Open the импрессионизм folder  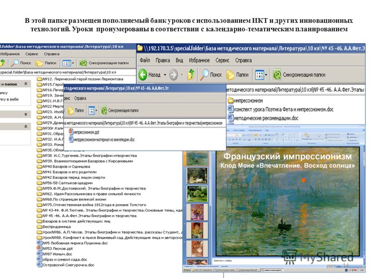point(245,101)
